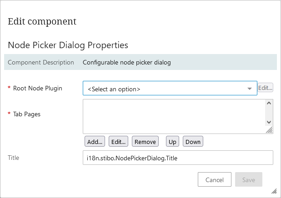Click the Tab Pages list resize grip
Screen dimensions: 281x198
pyautogui.click(x=269, y=130)
